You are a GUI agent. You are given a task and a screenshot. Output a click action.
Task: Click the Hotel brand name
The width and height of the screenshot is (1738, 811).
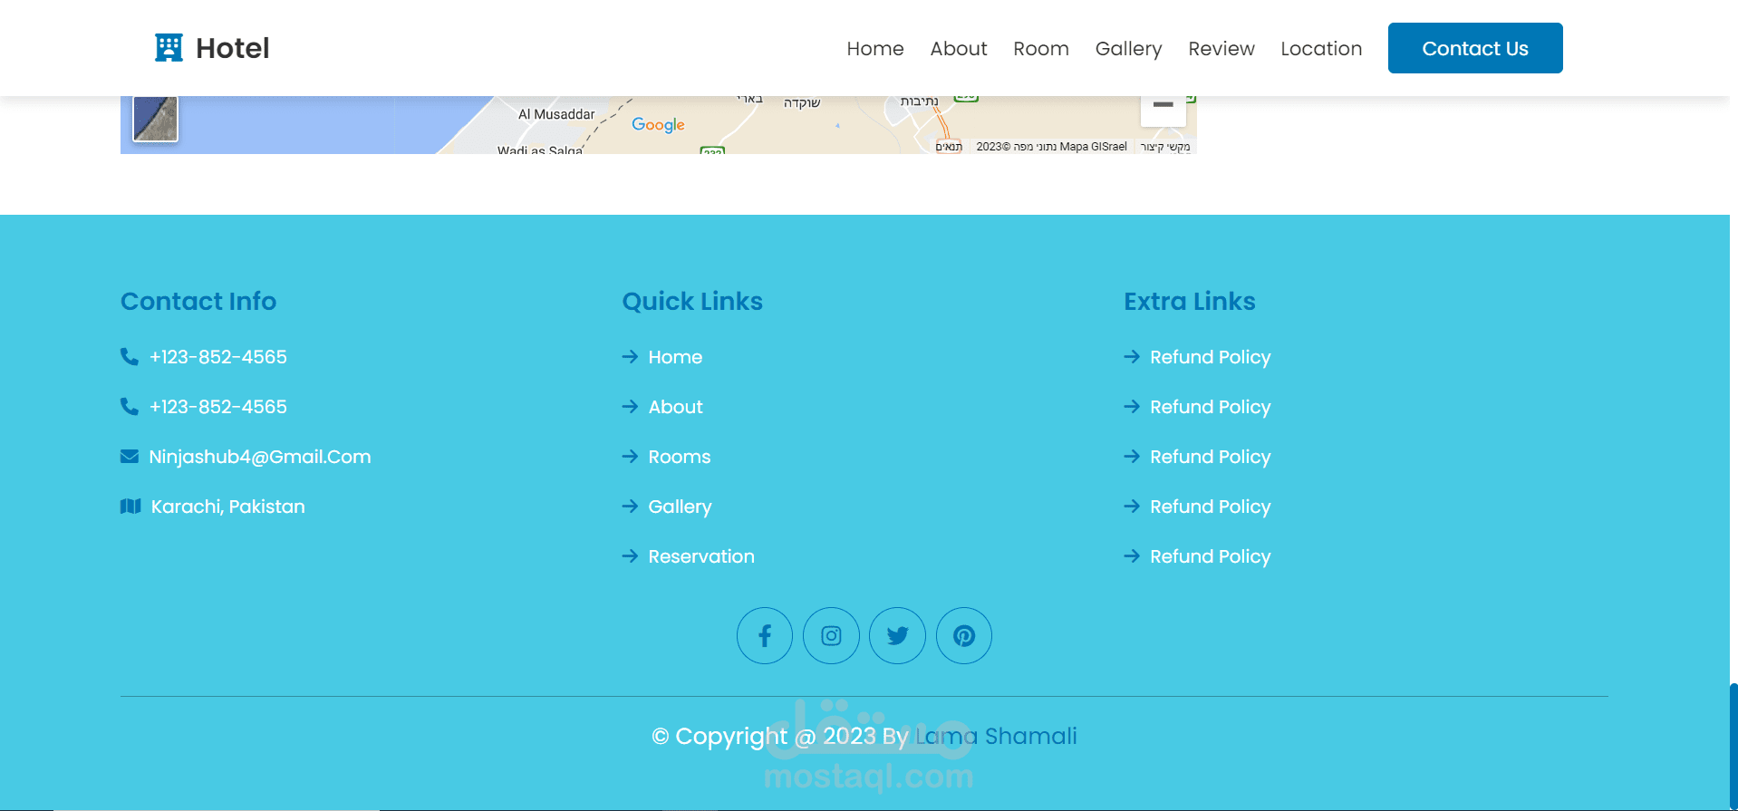pyautogui.click(x=233, y=48)
